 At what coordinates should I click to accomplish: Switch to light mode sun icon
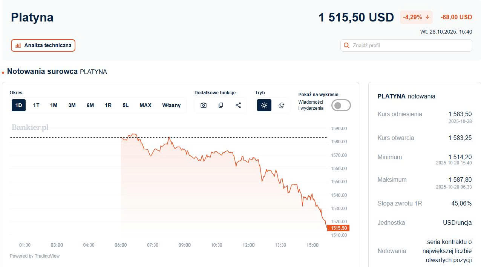264,105
